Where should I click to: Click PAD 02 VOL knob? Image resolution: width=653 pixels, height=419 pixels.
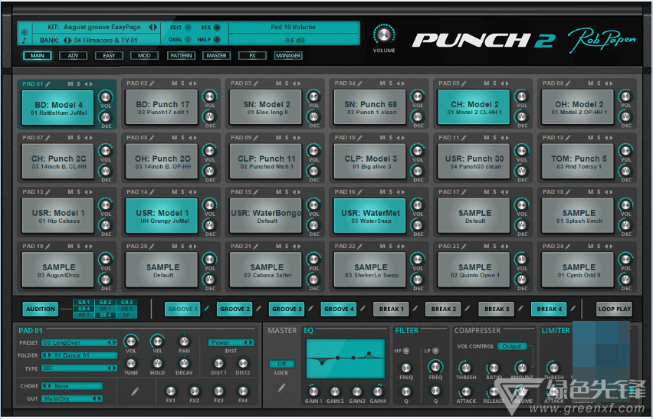pyautogui.click(x=209, y=97)
